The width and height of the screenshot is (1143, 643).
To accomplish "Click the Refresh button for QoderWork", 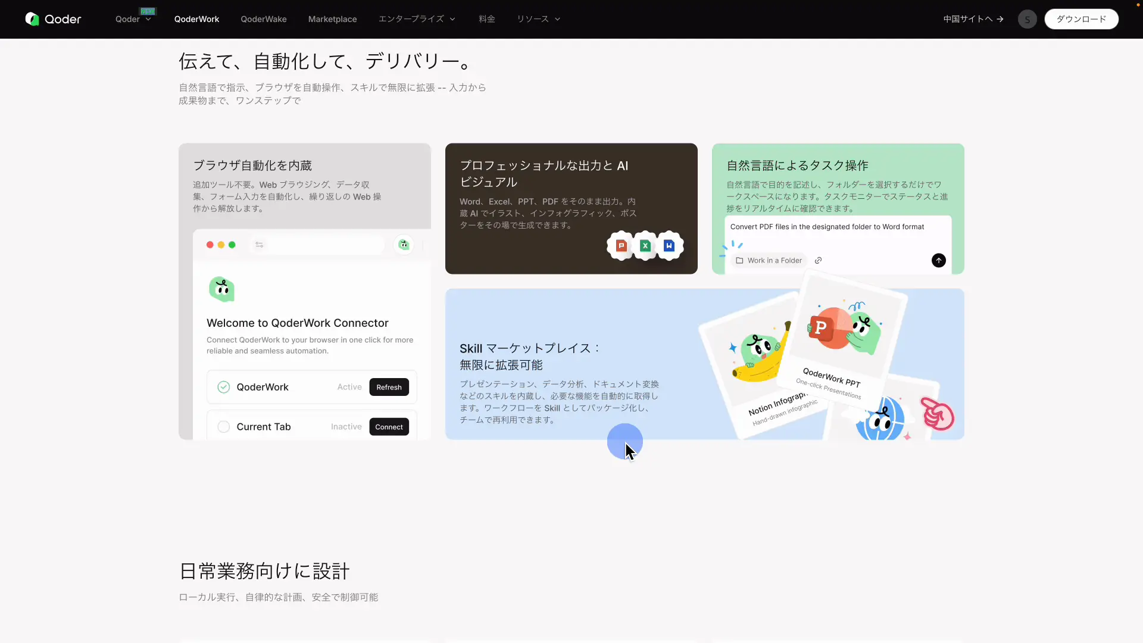I will [389, 387].
